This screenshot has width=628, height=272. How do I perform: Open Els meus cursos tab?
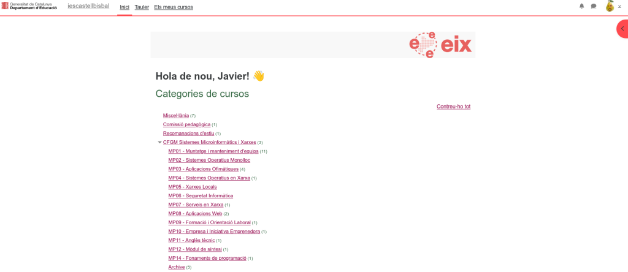coord(173,7)
